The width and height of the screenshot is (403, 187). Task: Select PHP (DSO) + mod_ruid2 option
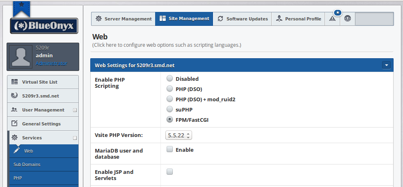click(x=169, y=99)
